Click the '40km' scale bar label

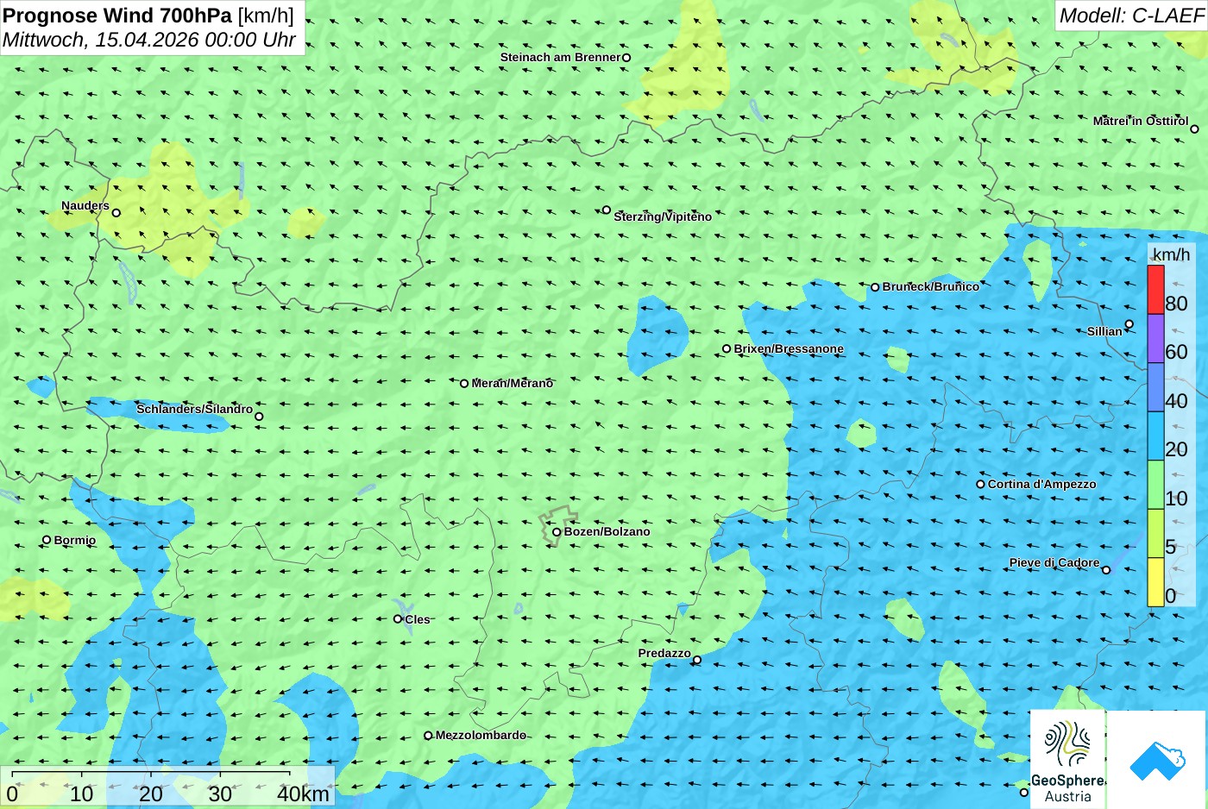click(x=303, y=794)
